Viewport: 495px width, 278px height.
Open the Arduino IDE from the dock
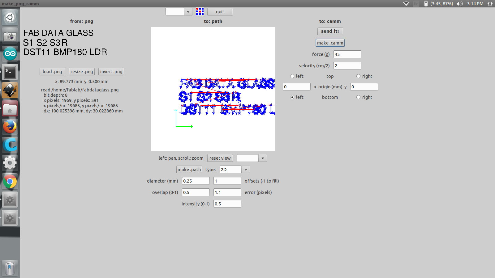(10, 54)
